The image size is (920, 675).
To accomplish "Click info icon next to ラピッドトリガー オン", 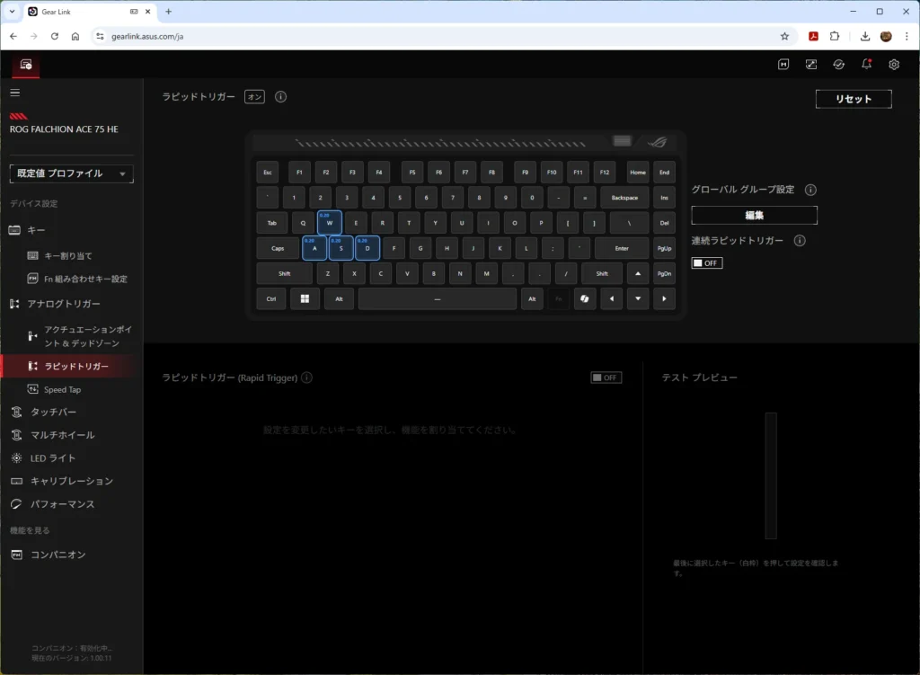I will click(x=280, y=96).
